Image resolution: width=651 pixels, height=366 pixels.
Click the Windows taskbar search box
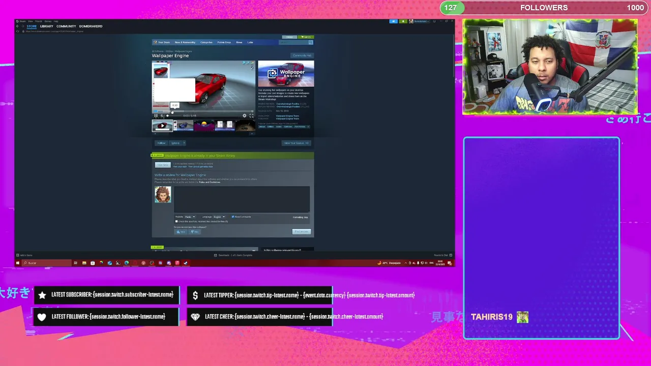pos(46,263)
